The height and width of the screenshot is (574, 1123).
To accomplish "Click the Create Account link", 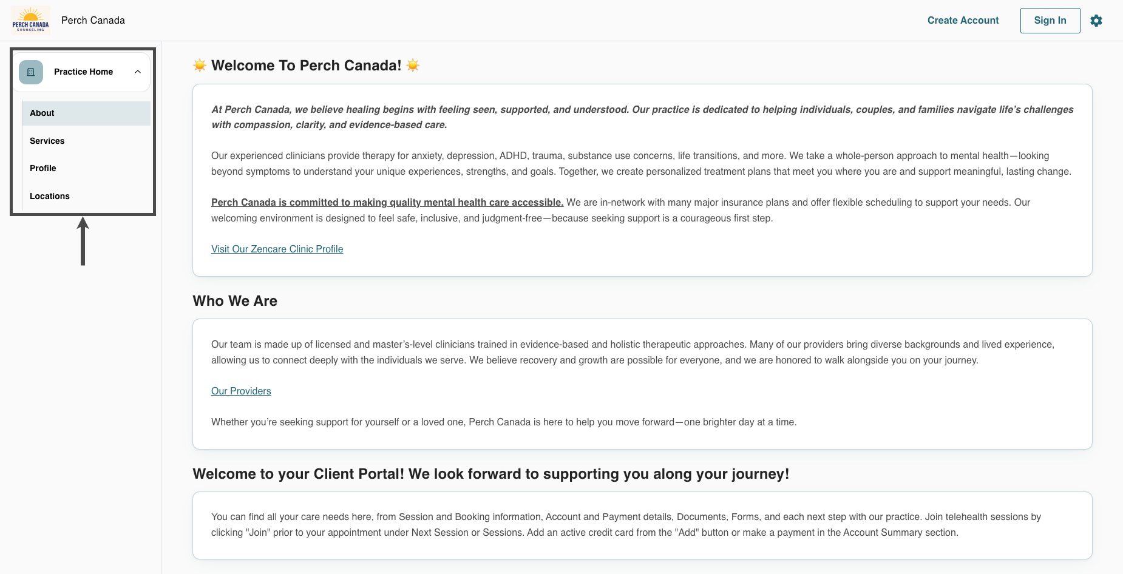I will click(963, 21).
